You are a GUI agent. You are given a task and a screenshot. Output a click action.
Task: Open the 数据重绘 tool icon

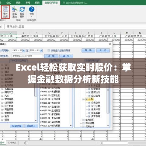coord(15,12)
